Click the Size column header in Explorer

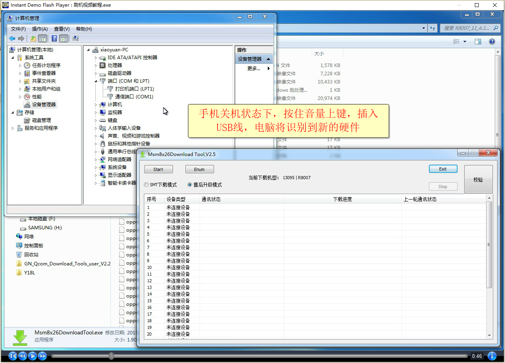coord(327,53)
